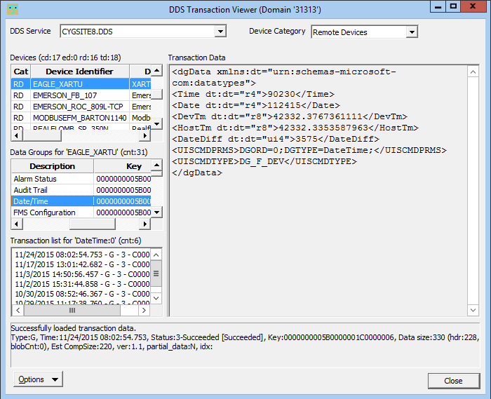
Task: Select the FMS Configuration data group
Action: click(81, 212)
